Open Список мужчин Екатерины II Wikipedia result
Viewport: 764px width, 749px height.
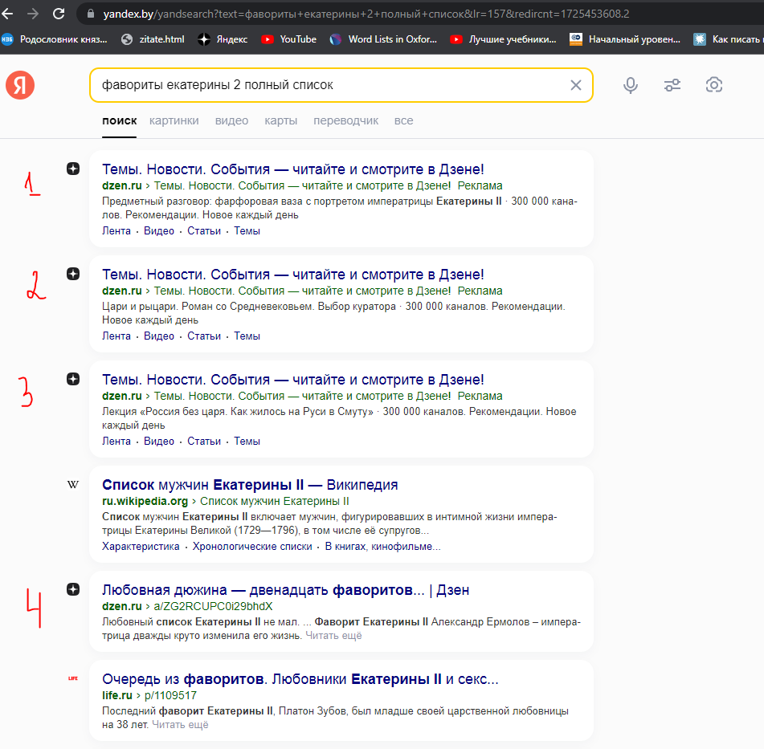[250, 485]
